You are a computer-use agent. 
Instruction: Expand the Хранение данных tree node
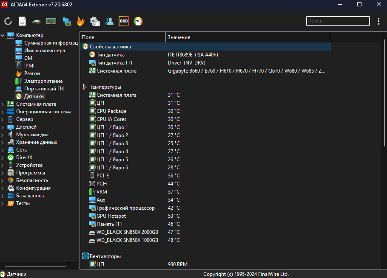(3, 143)
